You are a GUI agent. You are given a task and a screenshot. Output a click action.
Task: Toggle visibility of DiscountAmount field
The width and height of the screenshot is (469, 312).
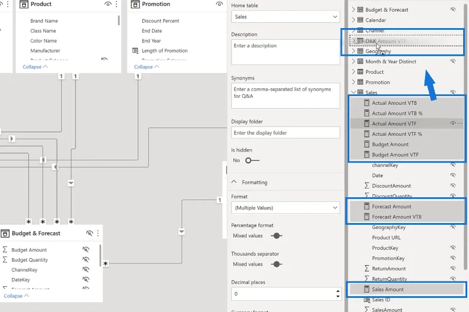453,186
